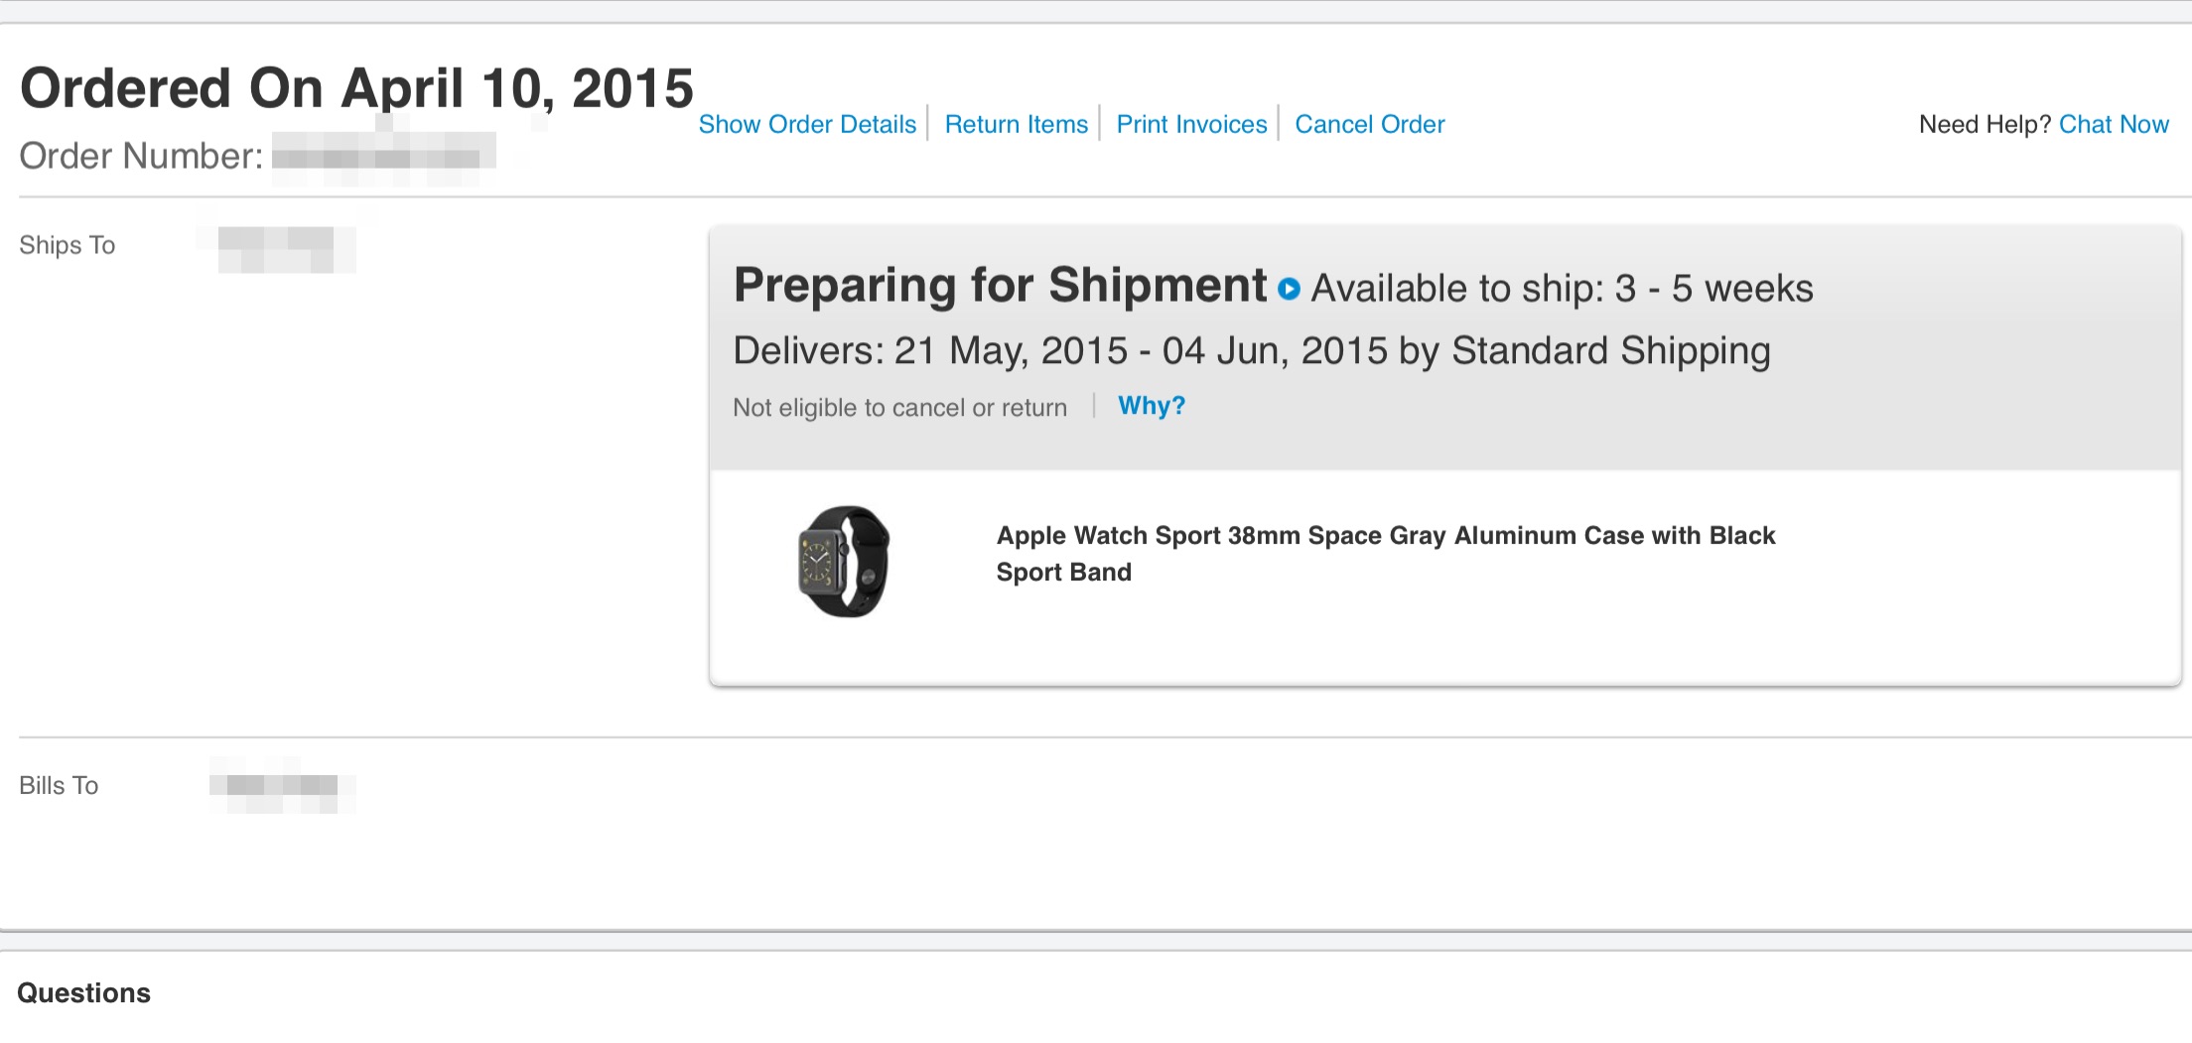
Task: Click Print Invoices link
Action: coord(1191,124)
